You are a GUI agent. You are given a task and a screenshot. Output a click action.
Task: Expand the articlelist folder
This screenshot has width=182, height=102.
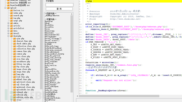pyautogui.click(x=8, y=28)
